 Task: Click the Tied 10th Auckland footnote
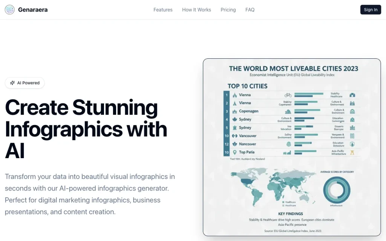click(247, 159)
